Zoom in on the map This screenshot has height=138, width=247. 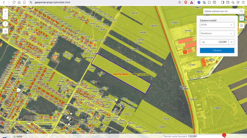[x=5, y=11]
